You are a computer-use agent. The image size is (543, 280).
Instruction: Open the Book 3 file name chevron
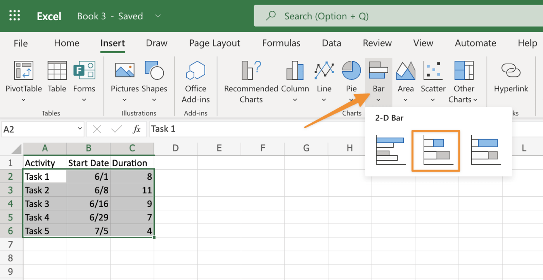(x=158, y=16)
